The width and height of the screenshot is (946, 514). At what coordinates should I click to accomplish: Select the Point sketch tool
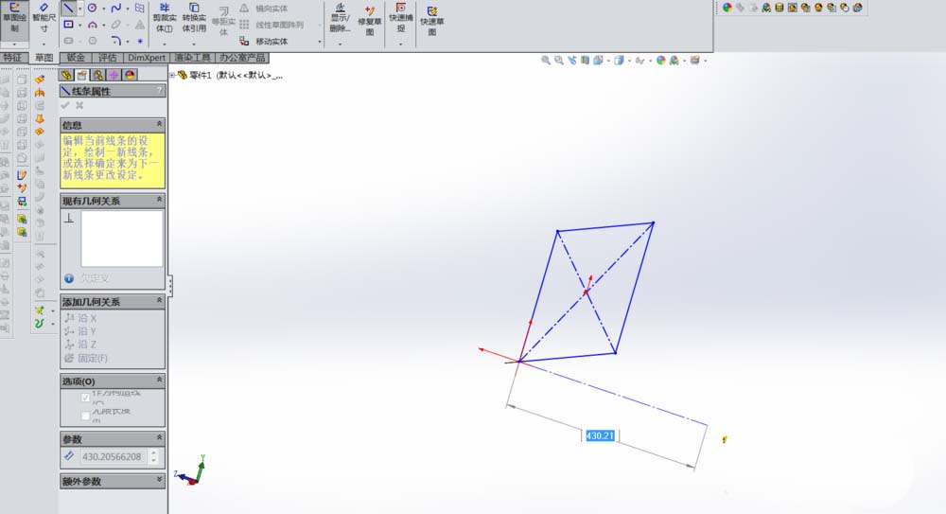point(140,41)
